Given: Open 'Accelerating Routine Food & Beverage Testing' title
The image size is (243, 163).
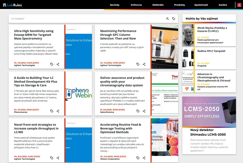Looking at the screenshot, I should click(121, 128).
